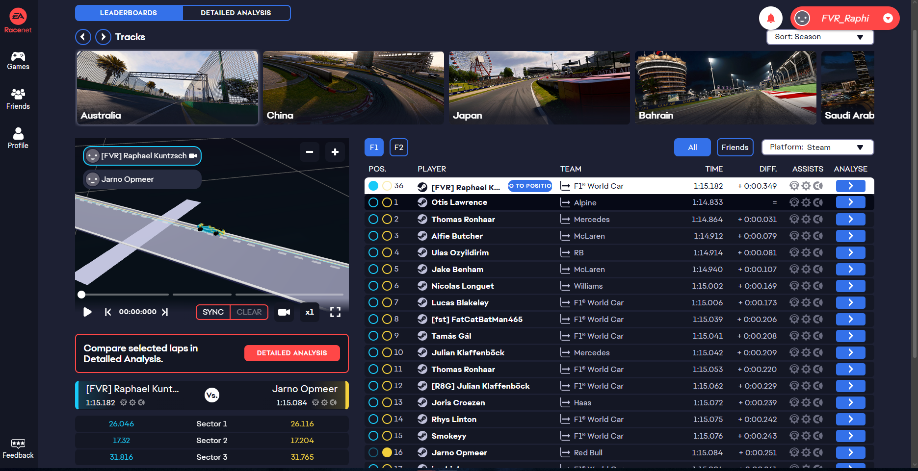The height and width of the screenshot is (471, 918).
Task: Click the second segment of replay timeline
Action: coord(202,295)
